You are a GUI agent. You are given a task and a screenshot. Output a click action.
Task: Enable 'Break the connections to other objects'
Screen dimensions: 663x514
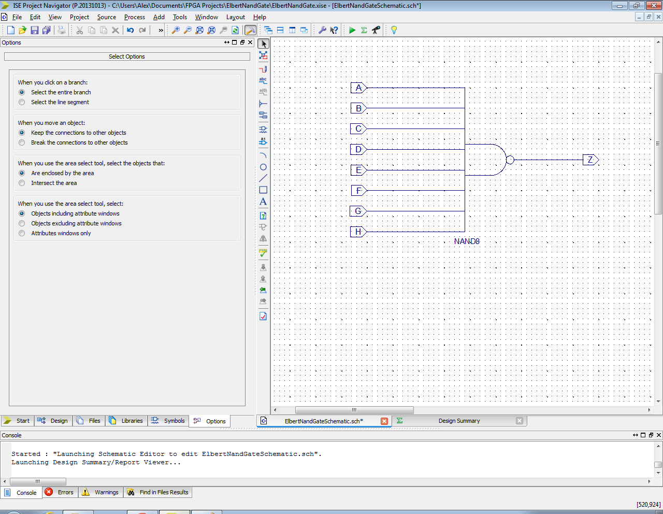[x=22, y=142]
